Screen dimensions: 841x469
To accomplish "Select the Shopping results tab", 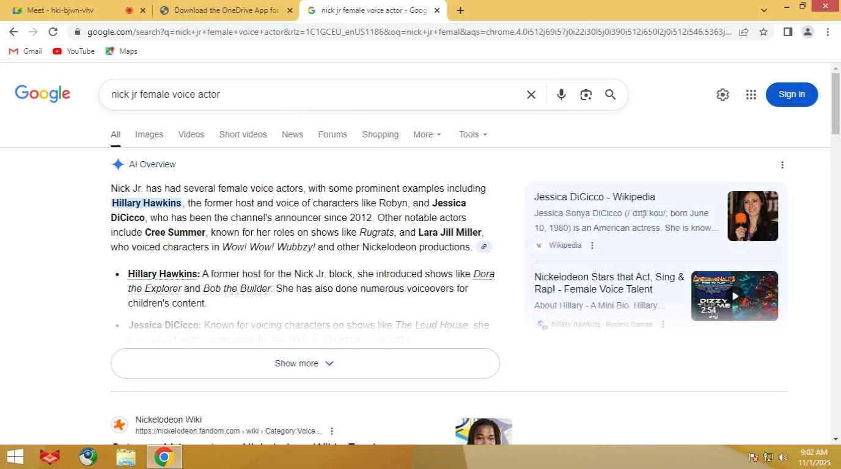I will pyautogui.click(x=380, y=134).
